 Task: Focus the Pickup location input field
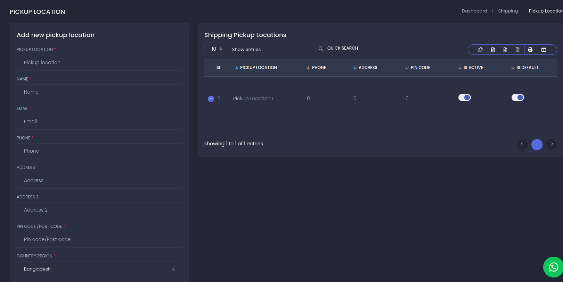(99, 63)
